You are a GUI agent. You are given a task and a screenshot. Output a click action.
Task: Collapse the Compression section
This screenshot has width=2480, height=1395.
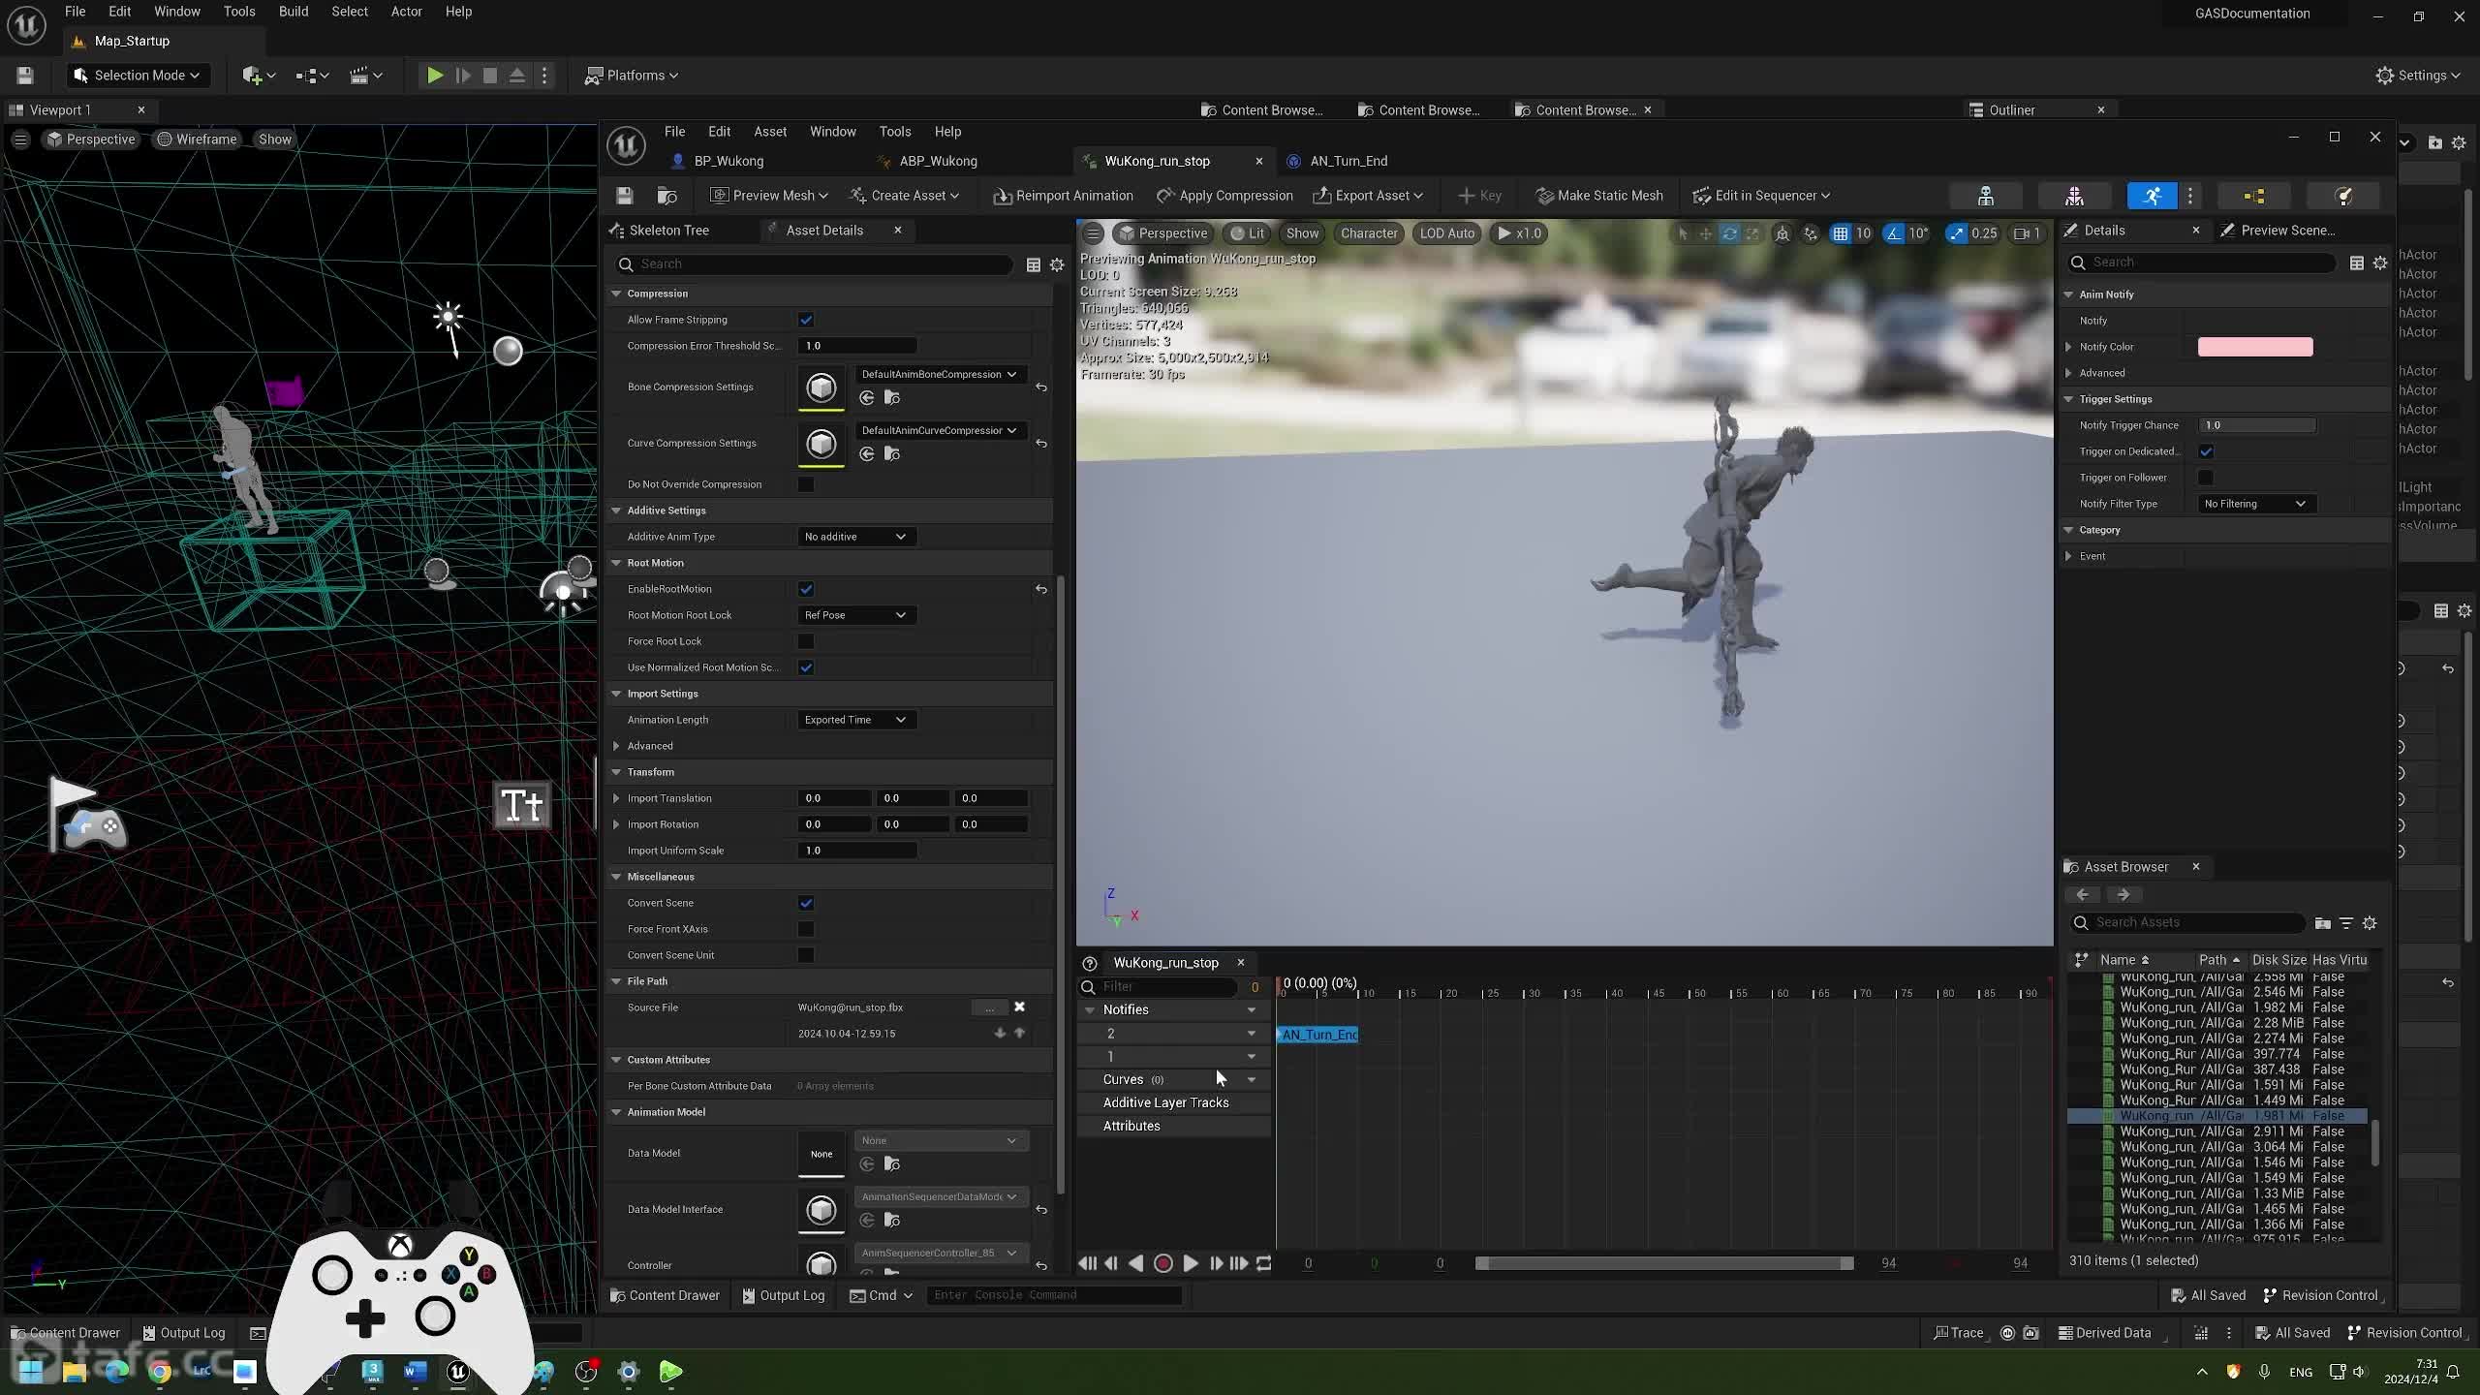click(x=617, y=294)
